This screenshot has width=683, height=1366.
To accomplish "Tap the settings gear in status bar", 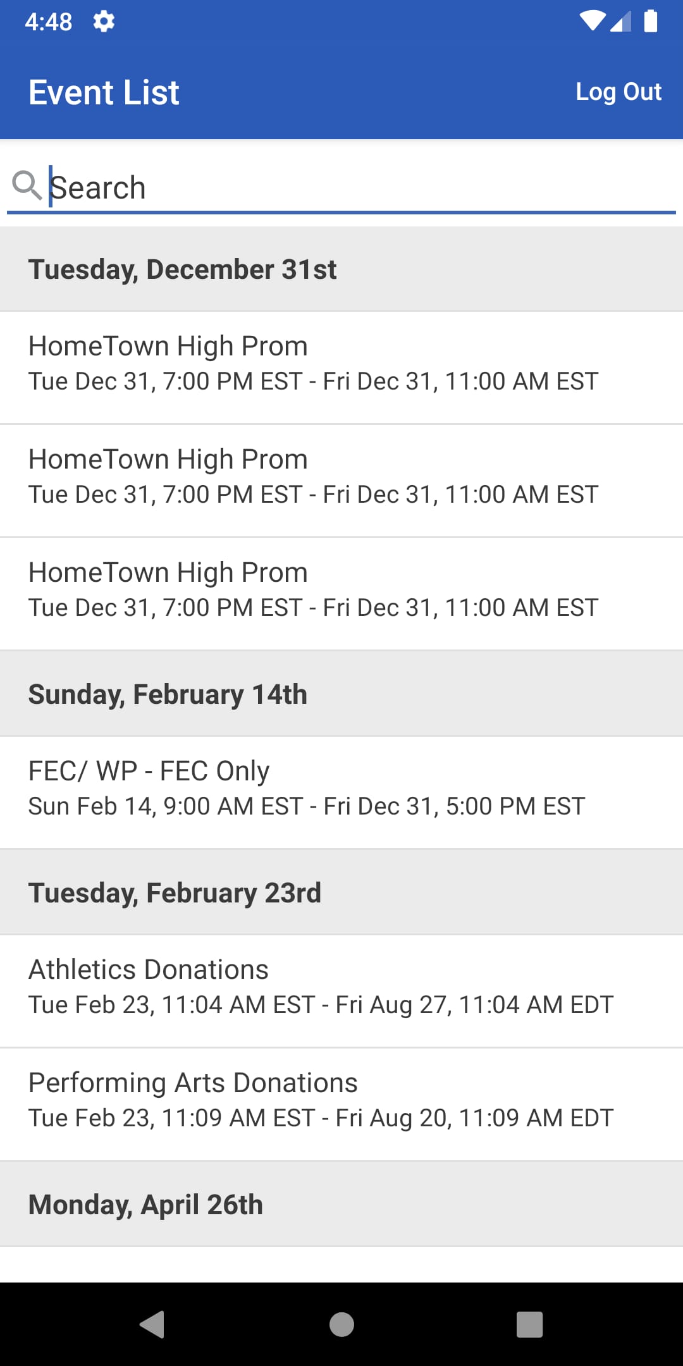I will (104, 22).
